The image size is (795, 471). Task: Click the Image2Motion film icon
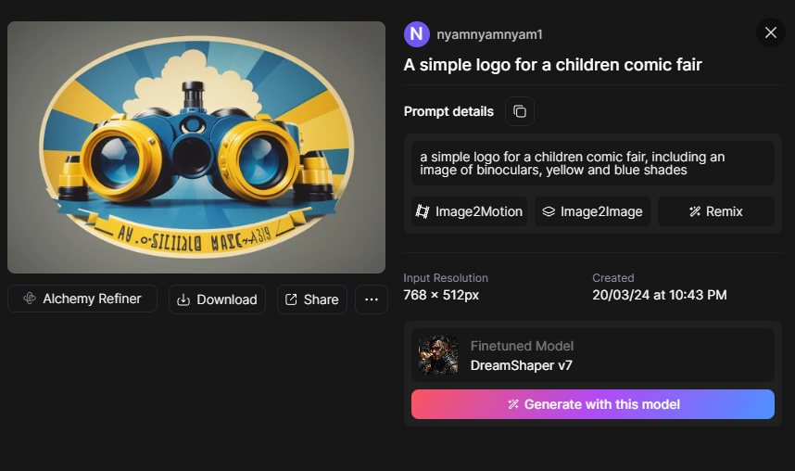click(x=423, y=211)
